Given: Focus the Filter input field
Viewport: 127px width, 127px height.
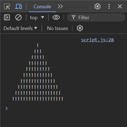Looking at the screenshot, I should click(x=96, y=17).
